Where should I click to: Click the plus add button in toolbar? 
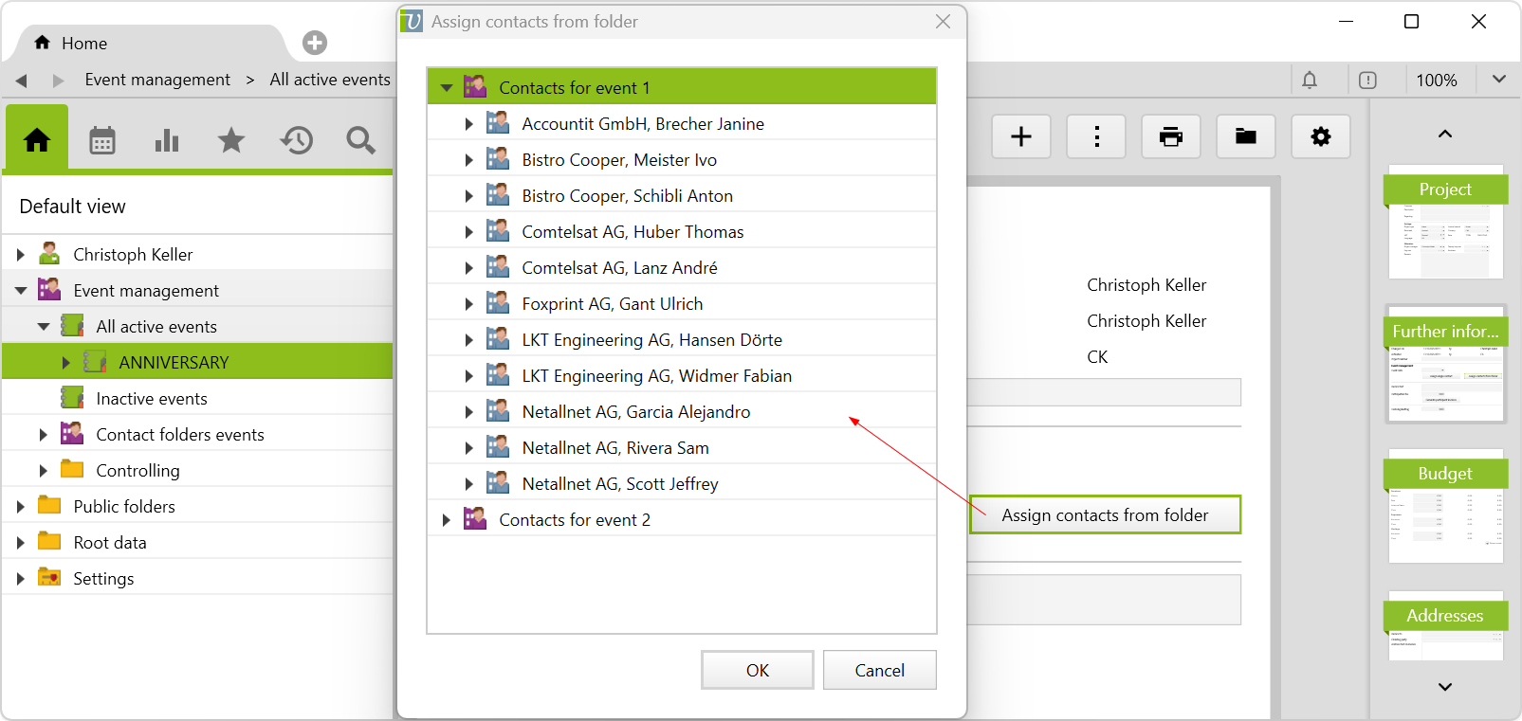1021,136
